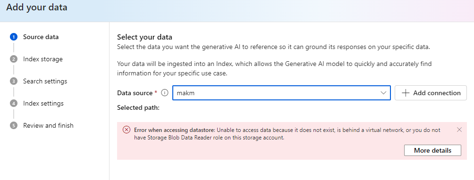474x180 pixels.
Task: Click the step 4 numbered circle icon
Action: click(14, 103)
